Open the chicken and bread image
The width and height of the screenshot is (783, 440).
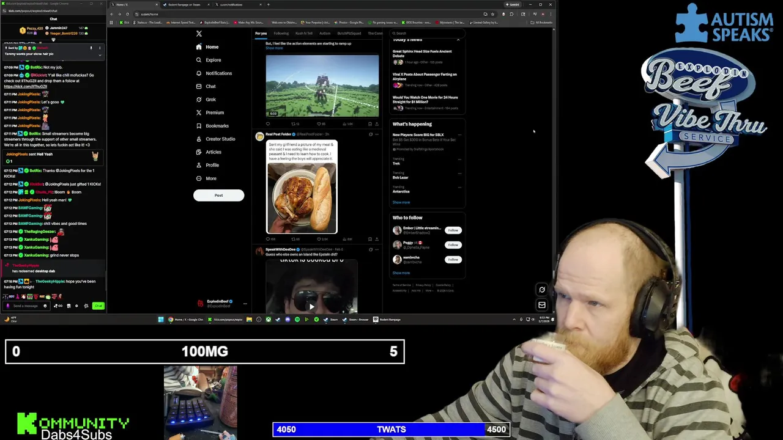point(302,197)
